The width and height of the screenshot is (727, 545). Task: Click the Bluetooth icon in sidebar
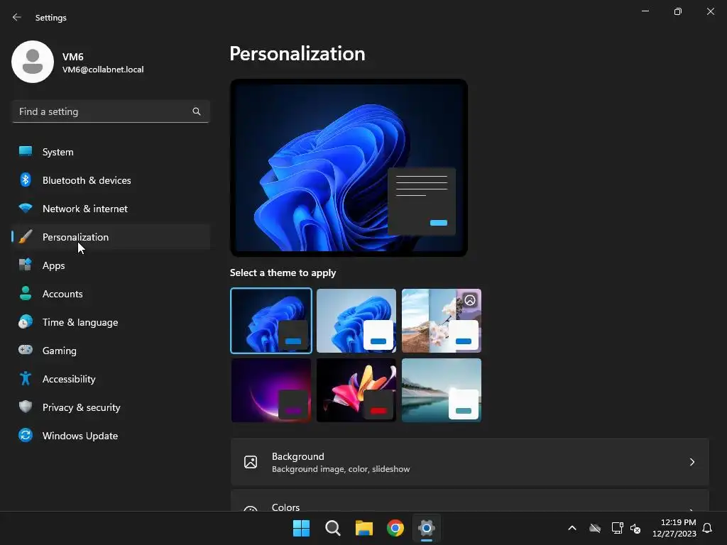click(26, 180)
